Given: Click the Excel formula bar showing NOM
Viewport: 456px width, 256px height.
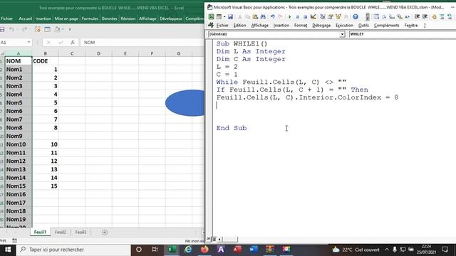Looking at the screenshot, I should [142, 43].
